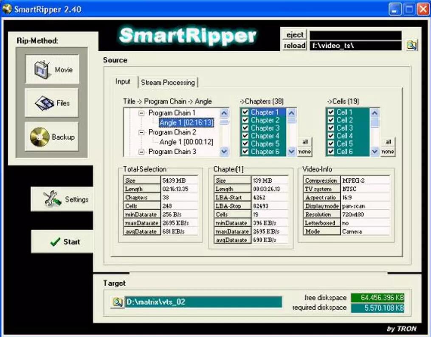Select all cells with the all button
Image resolution: width=431 pixels, height=337 pixels.
tap(388, 142)
